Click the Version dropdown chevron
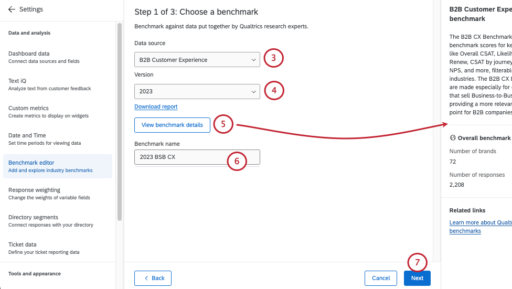Screen dimensions: 512x289 253,91
